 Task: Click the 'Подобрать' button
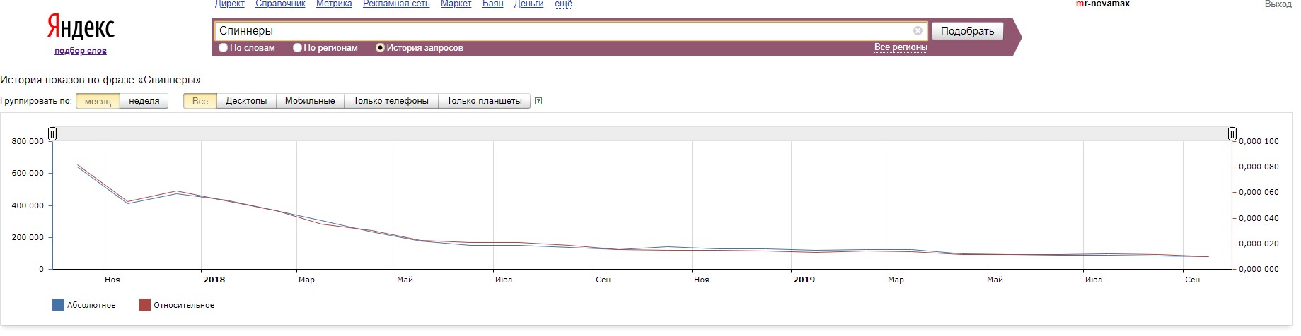(x=967, y=31)
